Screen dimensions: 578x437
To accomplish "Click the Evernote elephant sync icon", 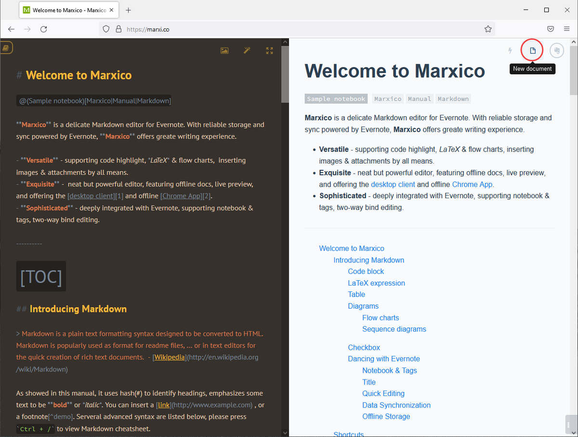I will click(557, 50).
